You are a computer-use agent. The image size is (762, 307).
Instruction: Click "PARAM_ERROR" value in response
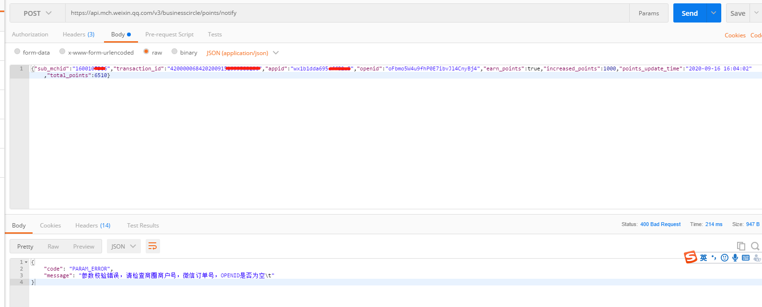click(x=90, y=269)
